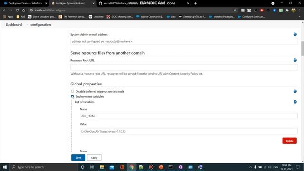The height and width of the screenshot is (171, 304).
Task: Open Microsoft Office from the taskbar
Action: [122, 167]
